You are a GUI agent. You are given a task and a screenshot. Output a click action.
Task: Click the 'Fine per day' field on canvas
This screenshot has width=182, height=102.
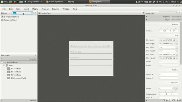pos(91,52)
